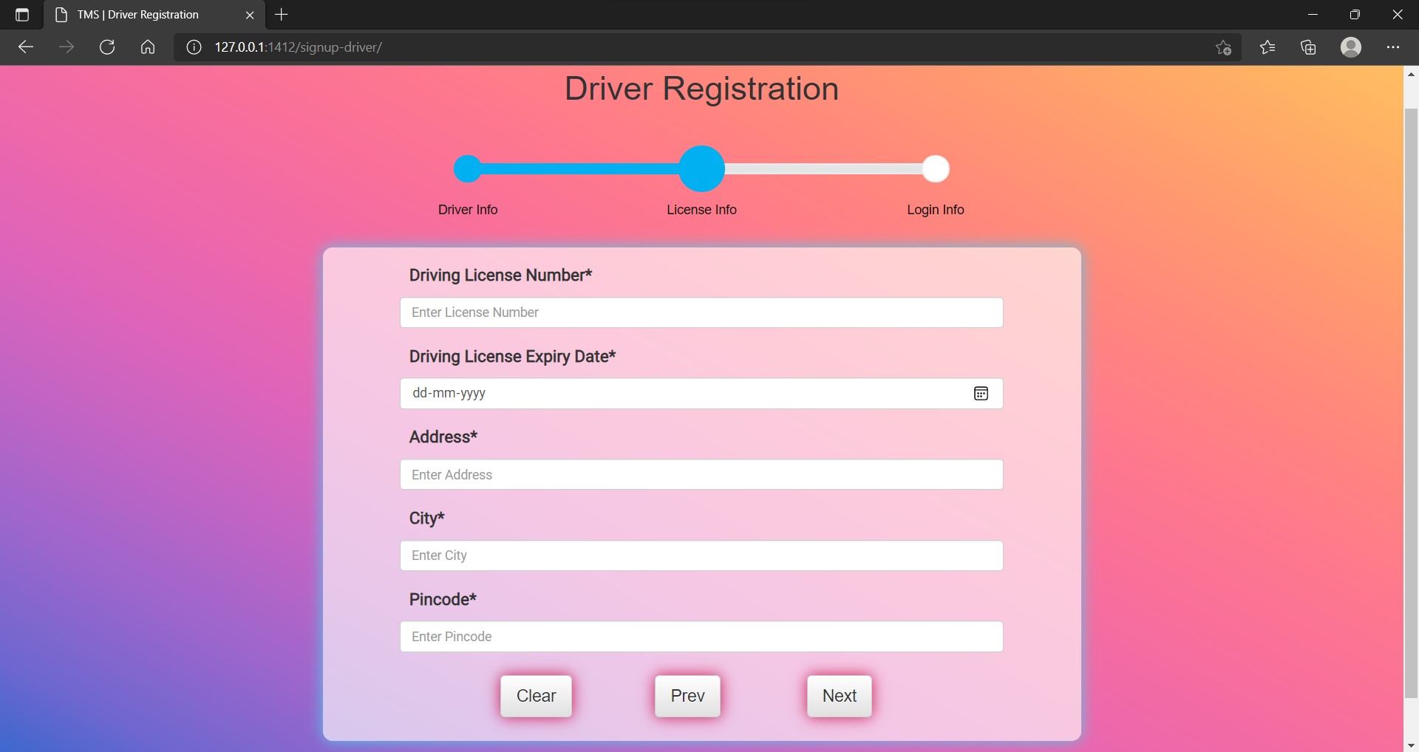View site information icon in address bar
The width and height of the screenshot is (1419, 752).
[x=194, y=47]
